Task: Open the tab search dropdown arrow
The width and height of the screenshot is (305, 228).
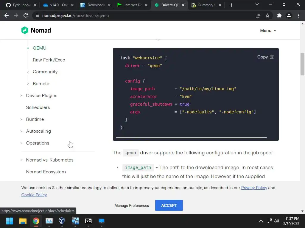Action: tap(257, 4)
